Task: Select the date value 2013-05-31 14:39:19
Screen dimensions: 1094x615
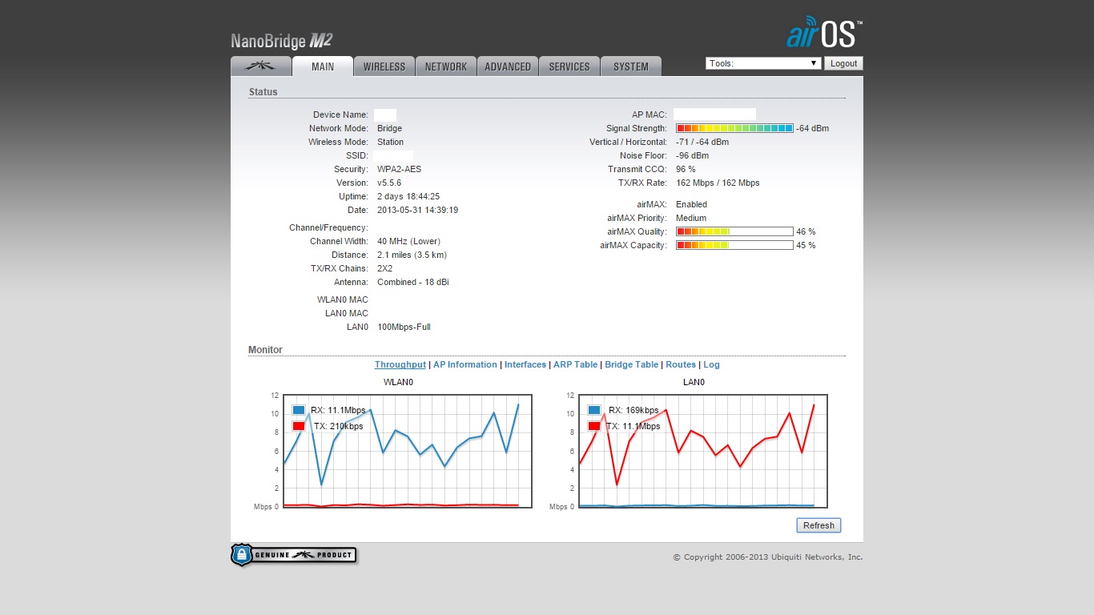Action: [x=417, y=210]
